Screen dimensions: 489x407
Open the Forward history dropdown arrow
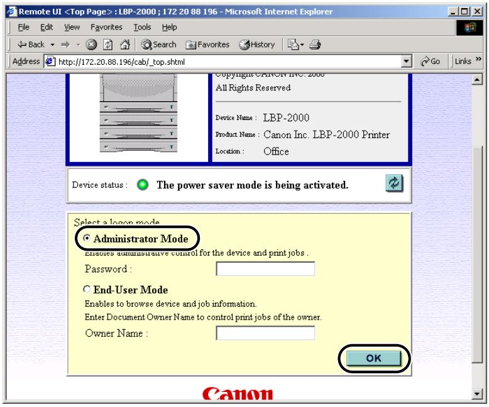[x=79, y=45]
